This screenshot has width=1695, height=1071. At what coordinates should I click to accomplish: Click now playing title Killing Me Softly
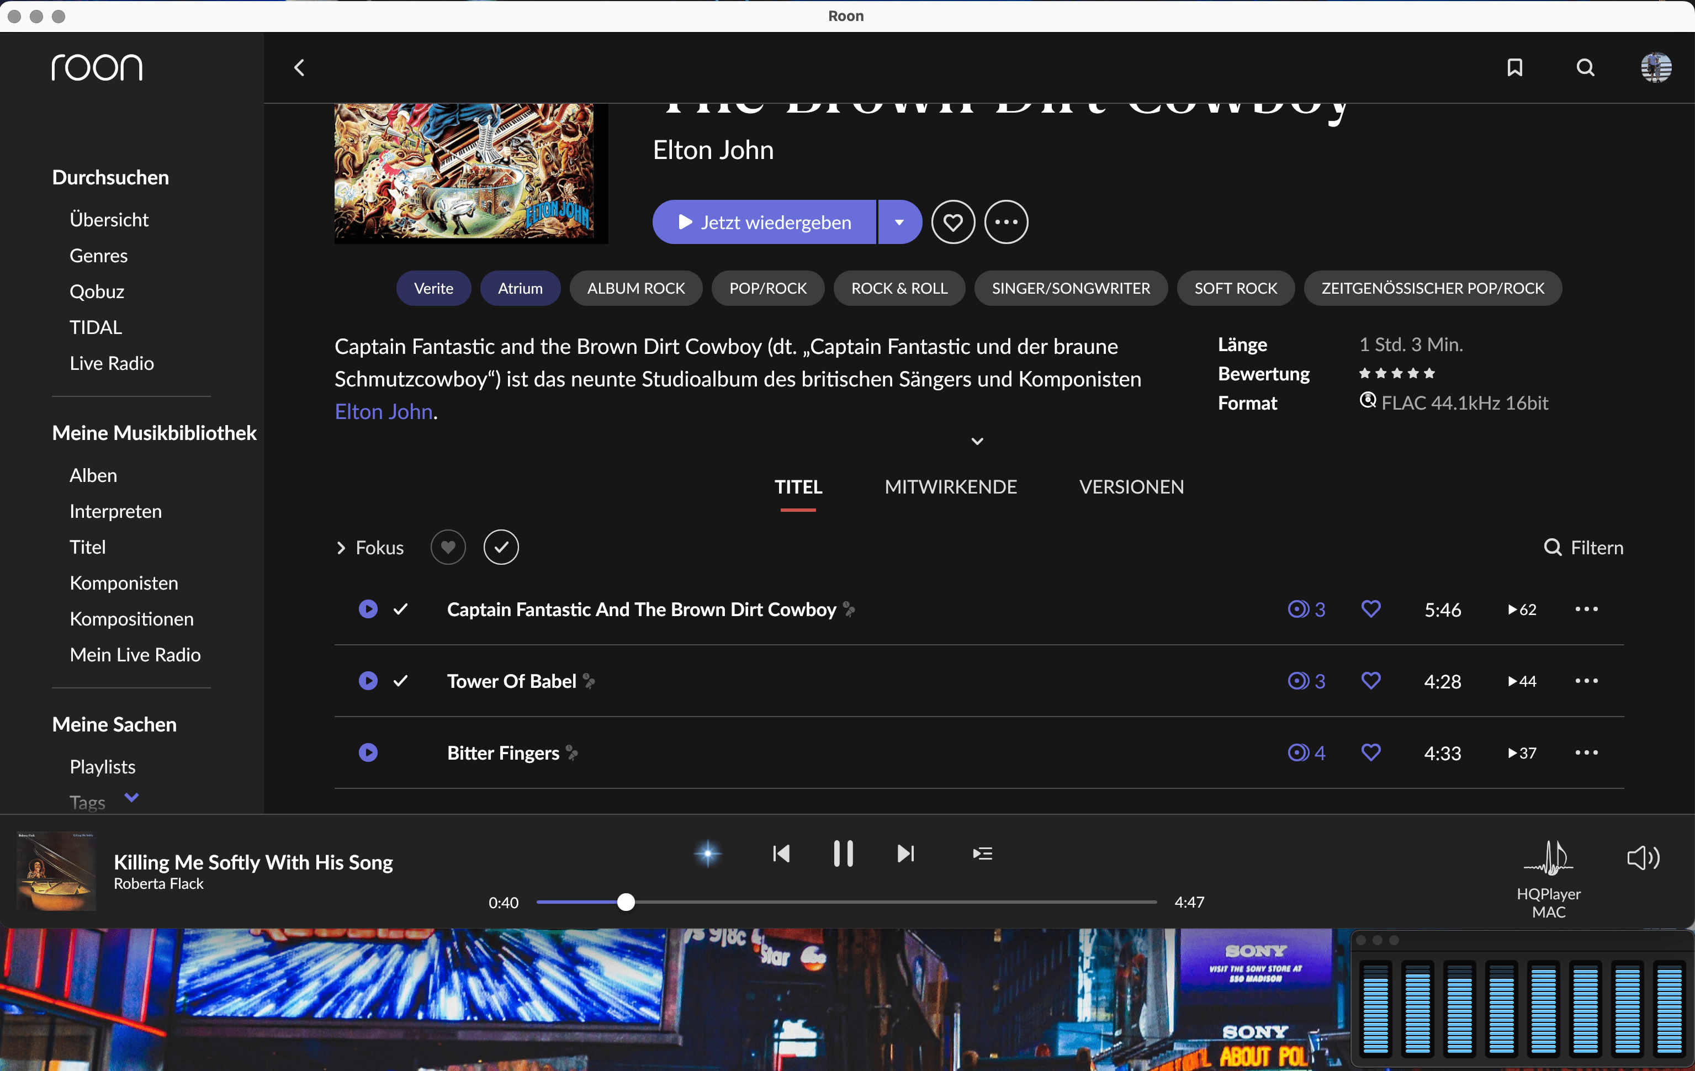pyautogui.click(x=253, y=862)
